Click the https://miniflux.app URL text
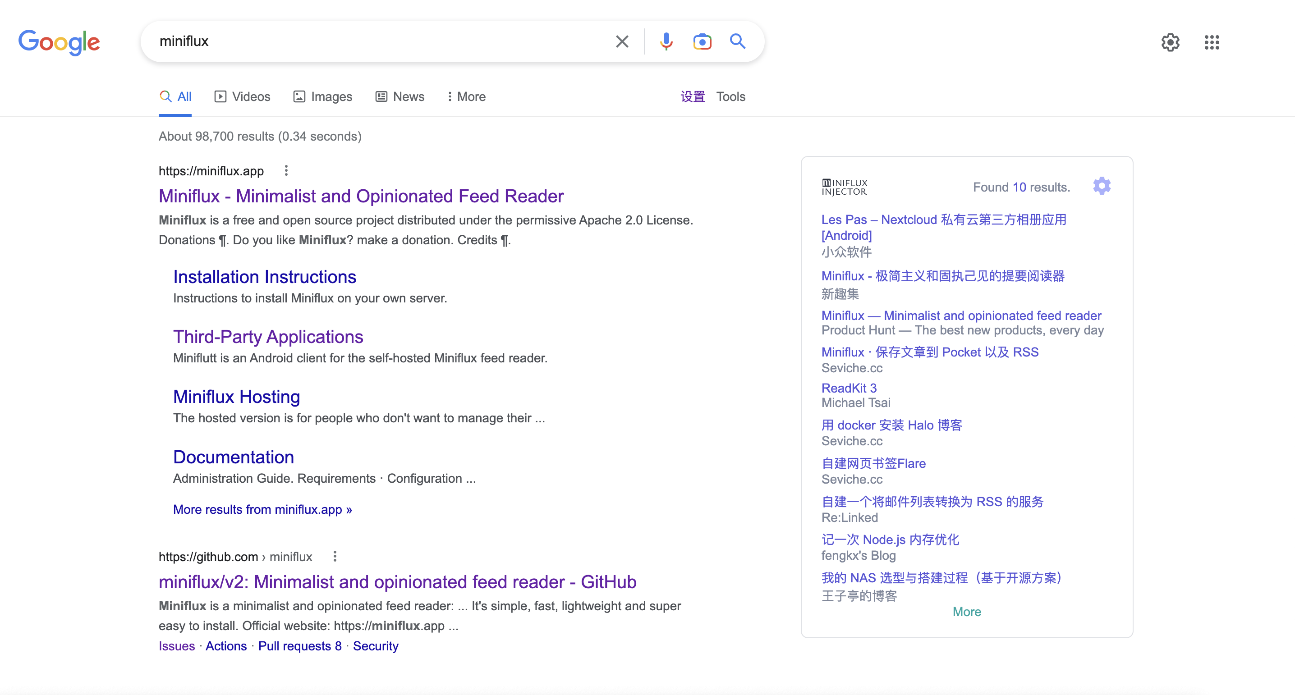The image size is (1295, 695). coord(211,171)
